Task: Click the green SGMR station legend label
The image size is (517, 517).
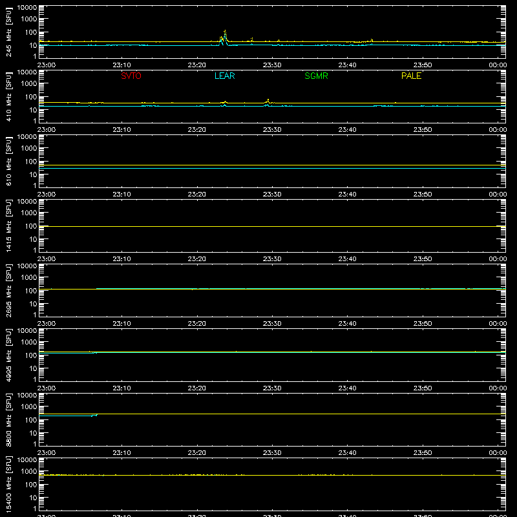Action: coord(316,76)
